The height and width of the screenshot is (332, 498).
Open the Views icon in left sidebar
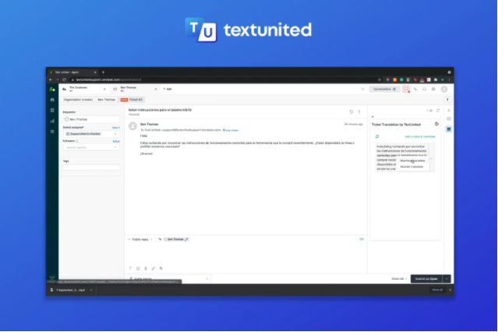point(52,110)
